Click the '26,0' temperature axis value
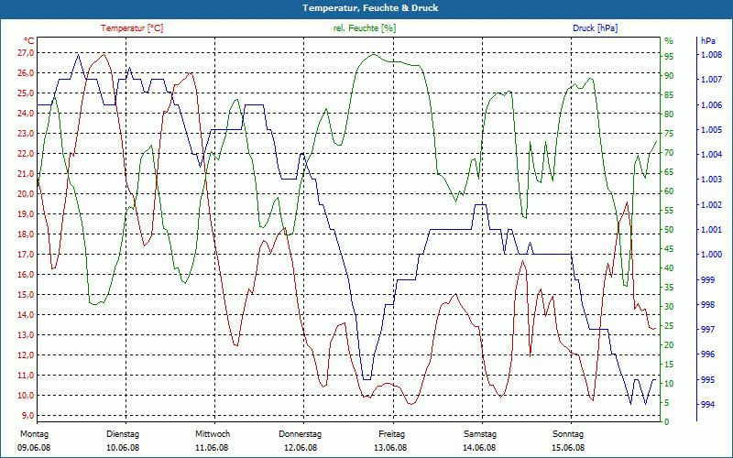The height and width of the screenshot is (458, 733). [26, 73]
